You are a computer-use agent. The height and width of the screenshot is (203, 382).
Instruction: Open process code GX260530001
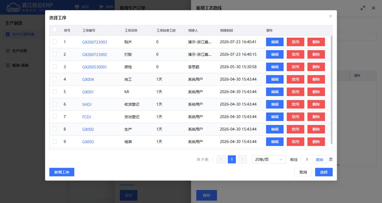[95, 67]
